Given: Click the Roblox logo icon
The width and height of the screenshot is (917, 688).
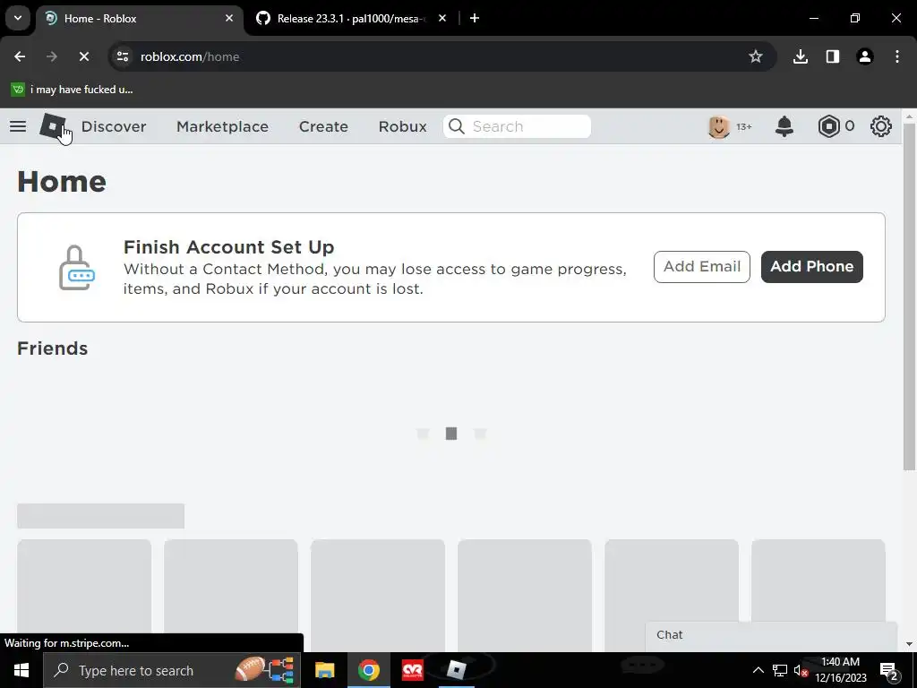Looking at the screenshot, I should pyautogui.click(x=54, y=126).
